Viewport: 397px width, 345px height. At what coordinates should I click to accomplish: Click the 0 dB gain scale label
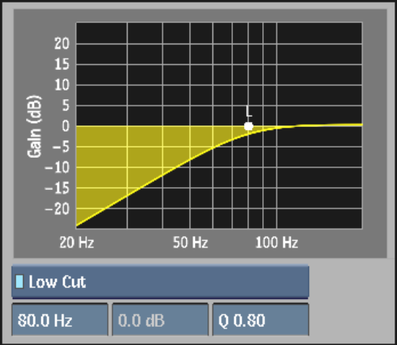coord(66,126)
